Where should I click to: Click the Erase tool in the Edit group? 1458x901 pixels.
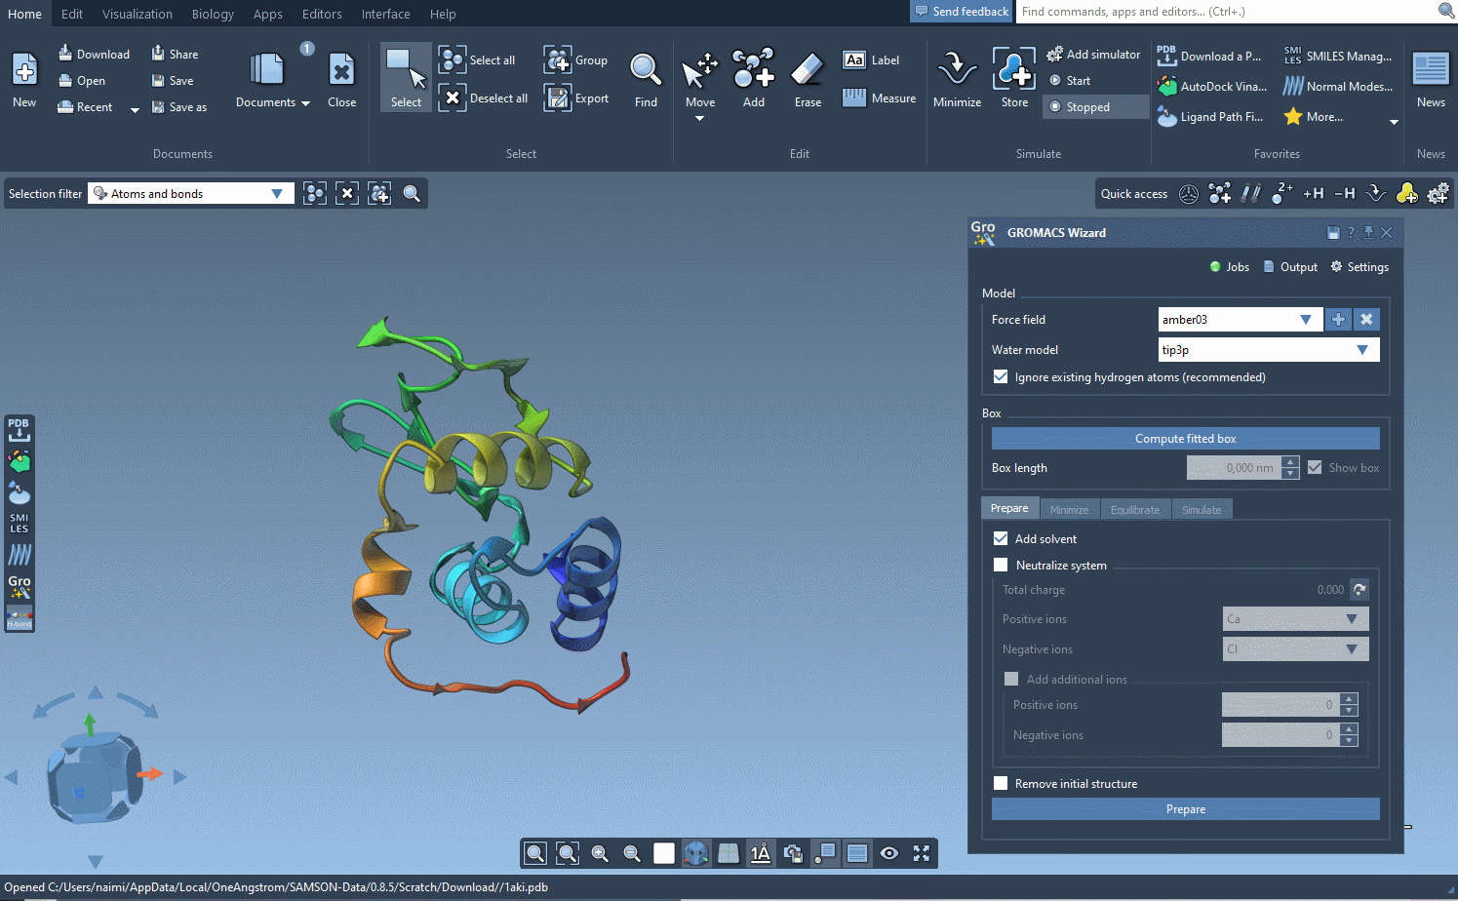coord(808,78)
